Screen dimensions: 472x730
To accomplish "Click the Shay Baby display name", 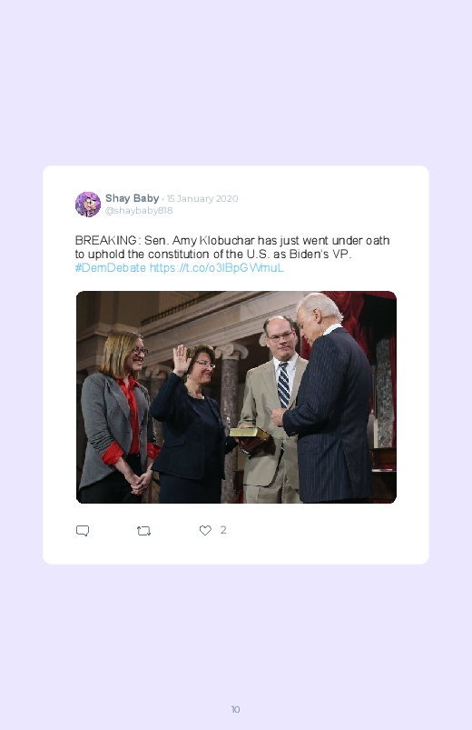I will 132,198.
